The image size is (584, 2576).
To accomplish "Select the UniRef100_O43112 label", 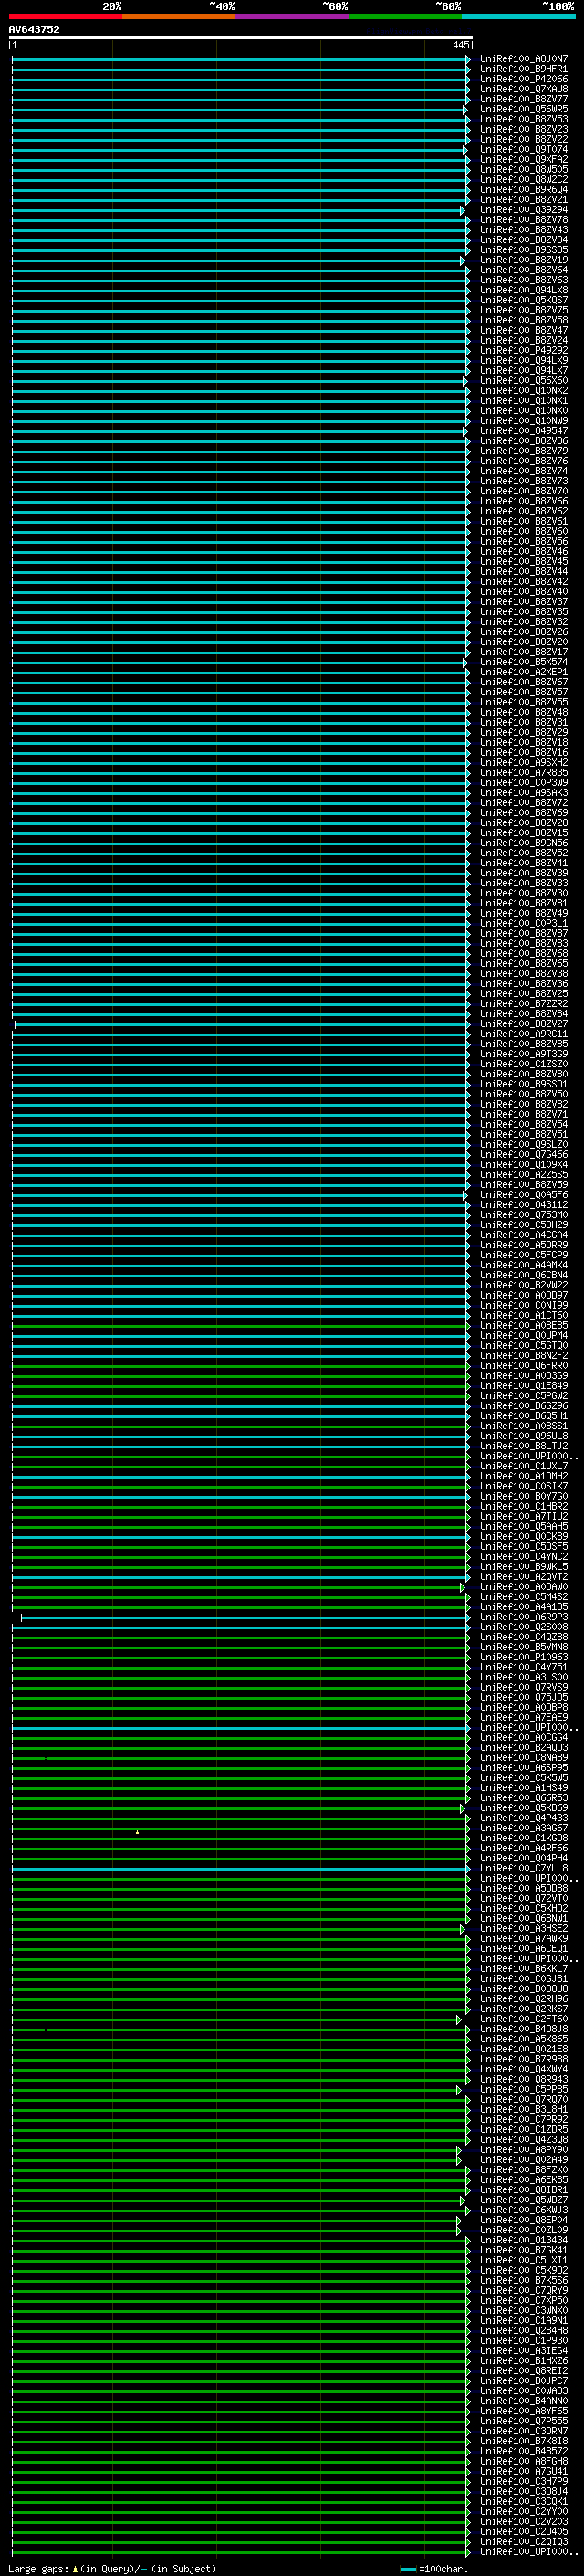I will click(x=523, y=1205).
